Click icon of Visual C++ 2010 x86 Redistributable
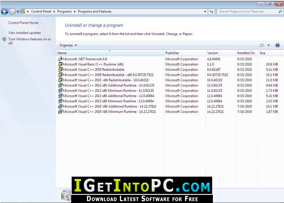 [x=60, y=80]
